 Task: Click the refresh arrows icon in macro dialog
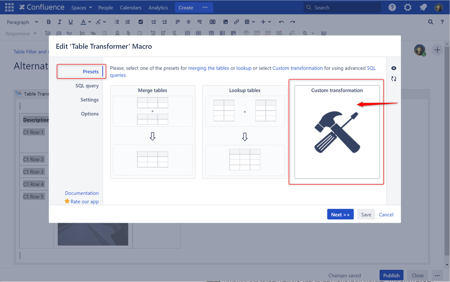(x=394, y=79)
